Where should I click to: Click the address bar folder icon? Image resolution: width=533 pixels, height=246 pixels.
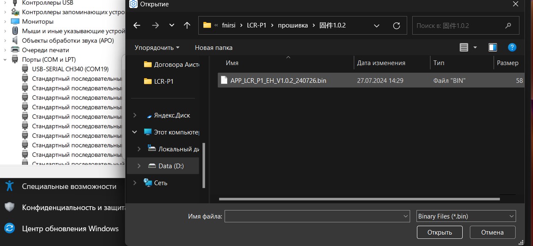tap(207, 25)
